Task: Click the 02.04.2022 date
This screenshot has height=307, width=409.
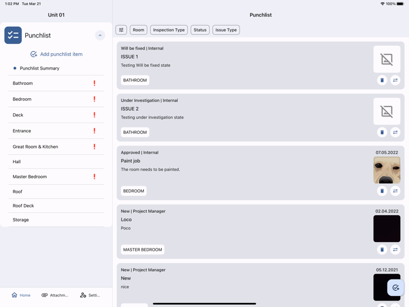Action: pos(387,211)
